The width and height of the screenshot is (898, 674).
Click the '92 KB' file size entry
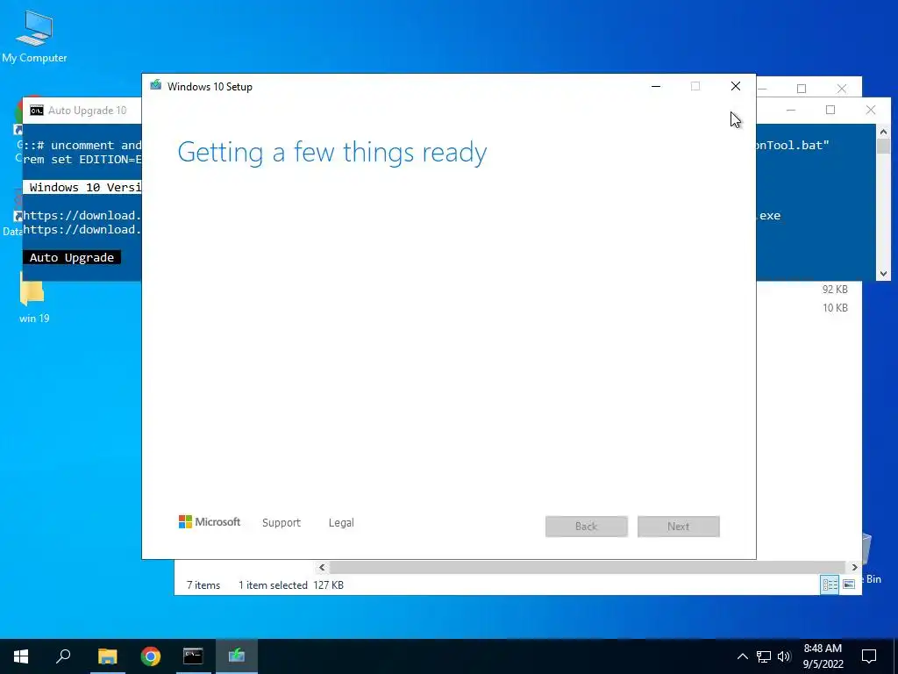coord(835,290)
